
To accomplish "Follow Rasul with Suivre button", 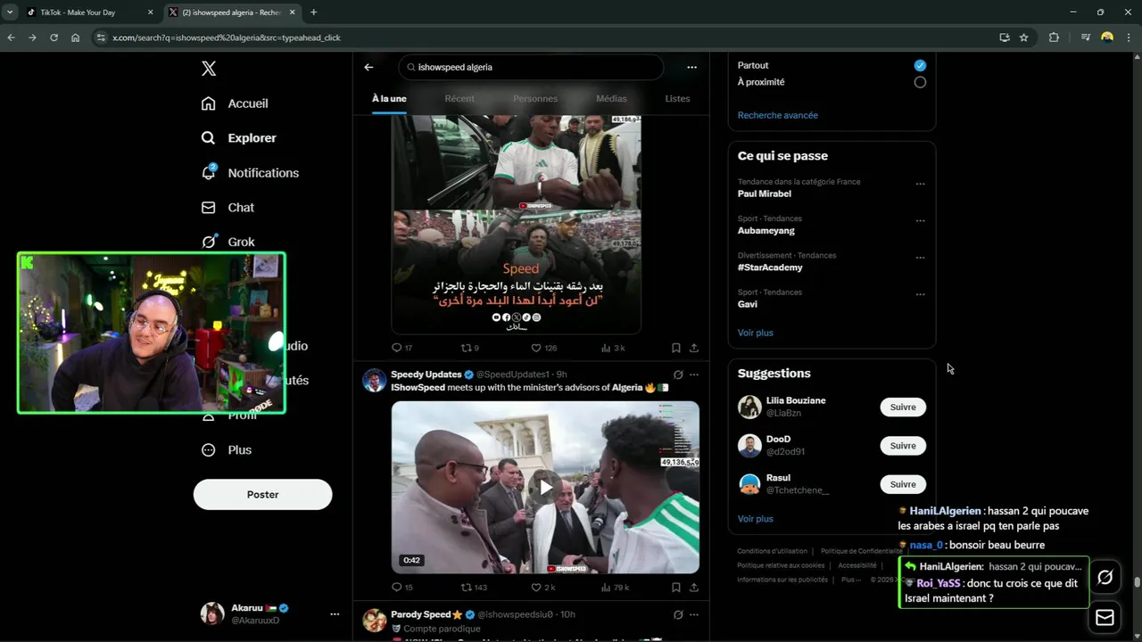I will (903, 484).
